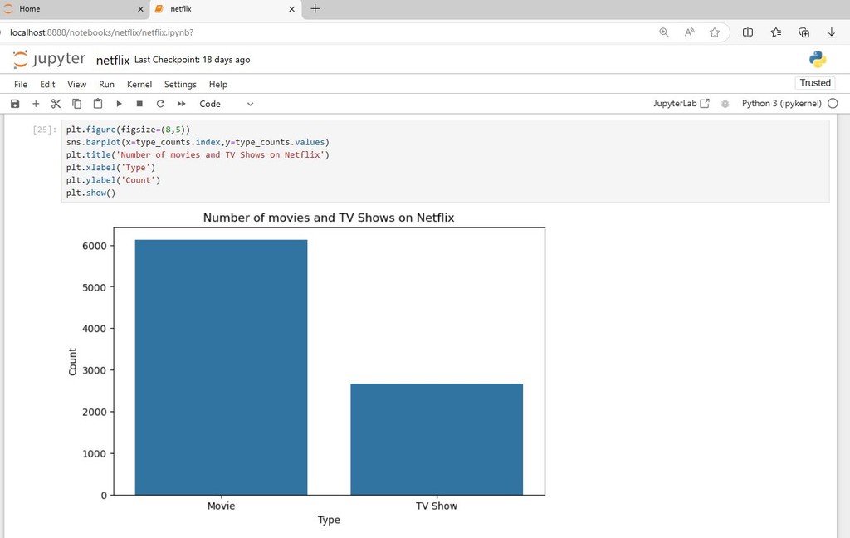Activate the read aloud icon
Image resolution: width=850 pixels, height=538 pixels.
690,32
